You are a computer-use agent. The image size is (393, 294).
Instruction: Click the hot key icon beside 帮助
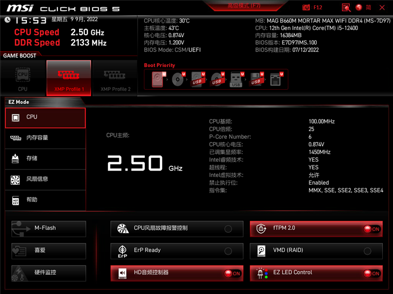tap(16, 200)
